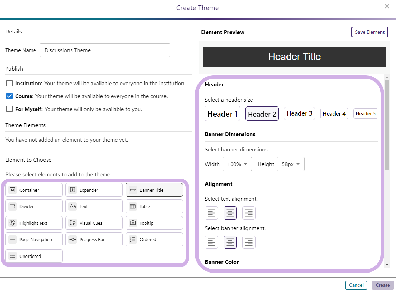This screenshot has width=396, height=292.
Task: Click the scroll down arrow in settings panel
Action: click(387, 265)
